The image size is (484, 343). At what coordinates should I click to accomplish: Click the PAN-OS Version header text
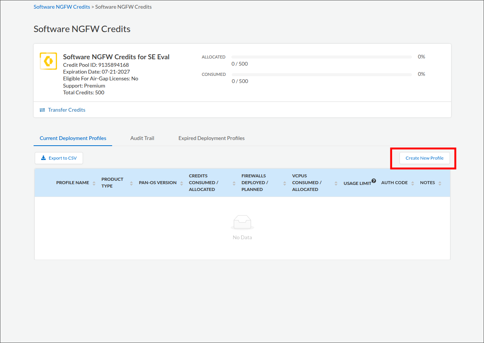pyautogui.click(x=158, y=183)
